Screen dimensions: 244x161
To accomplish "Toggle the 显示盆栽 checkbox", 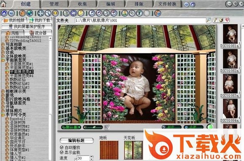I will coord(61,152).
